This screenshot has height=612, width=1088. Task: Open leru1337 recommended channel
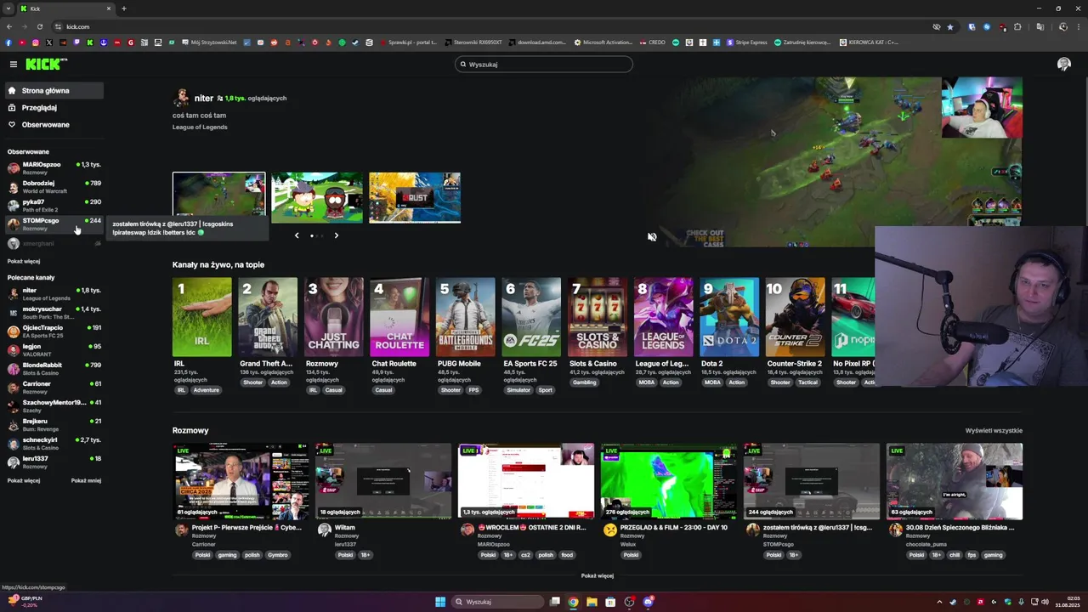[53, 462]
